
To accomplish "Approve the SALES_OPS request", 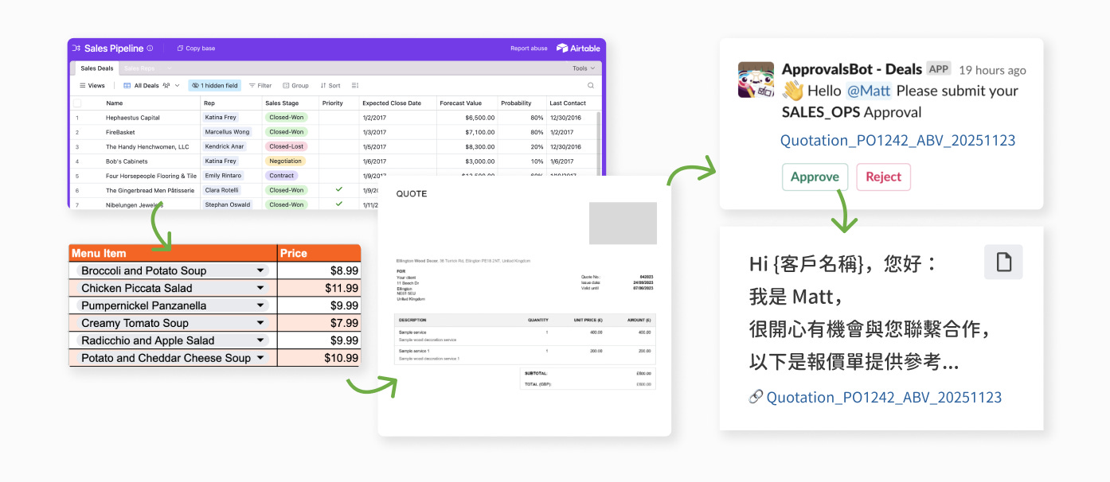I will coord(815,177).
